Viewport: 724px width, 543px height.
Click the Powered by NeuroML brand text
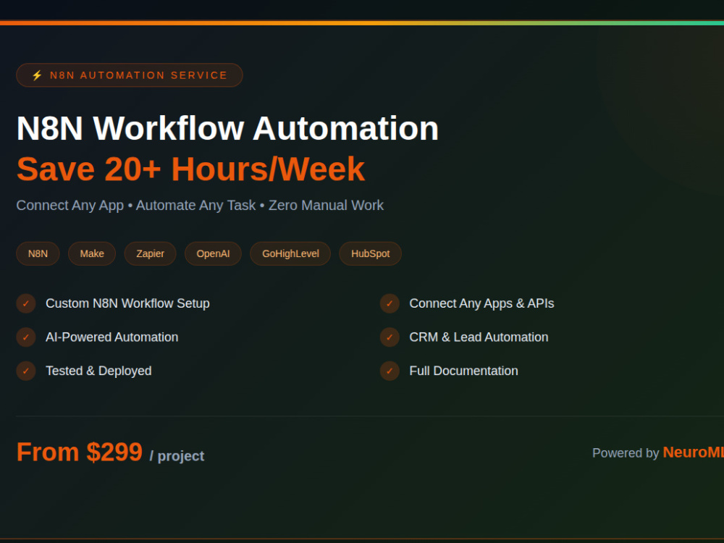click(658, 452)
